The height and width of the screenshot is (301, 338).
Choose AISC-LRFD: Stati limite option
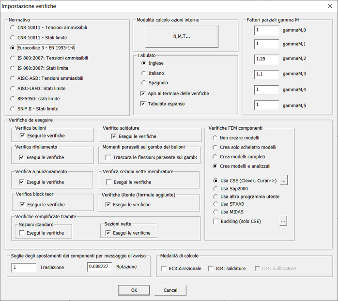13,89
